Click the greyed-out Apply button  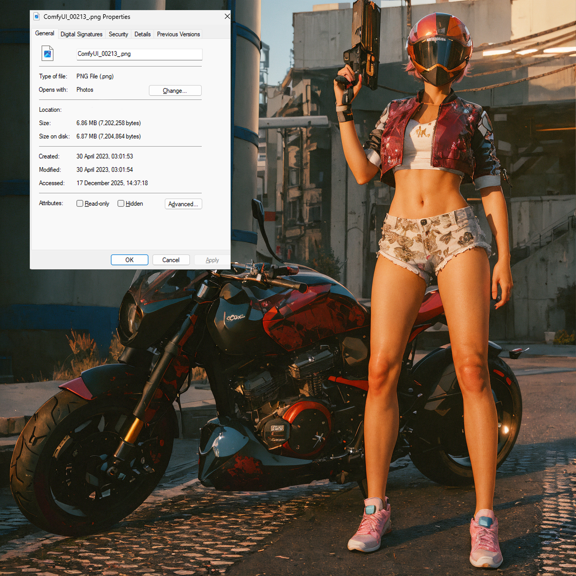tap(212, 260)
